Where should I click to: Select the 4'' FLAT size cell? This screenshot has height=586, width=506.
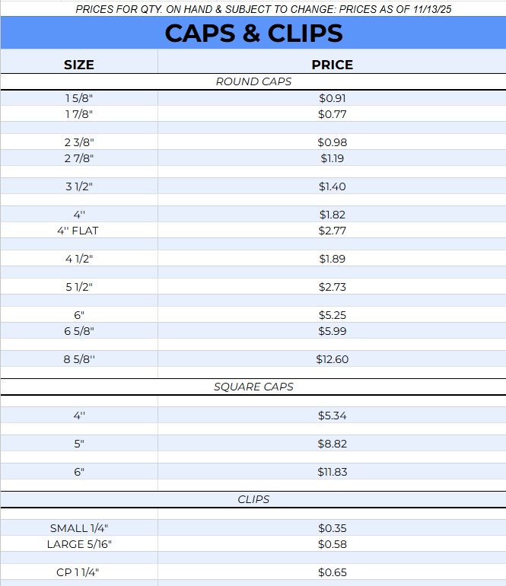coord(79,231)
